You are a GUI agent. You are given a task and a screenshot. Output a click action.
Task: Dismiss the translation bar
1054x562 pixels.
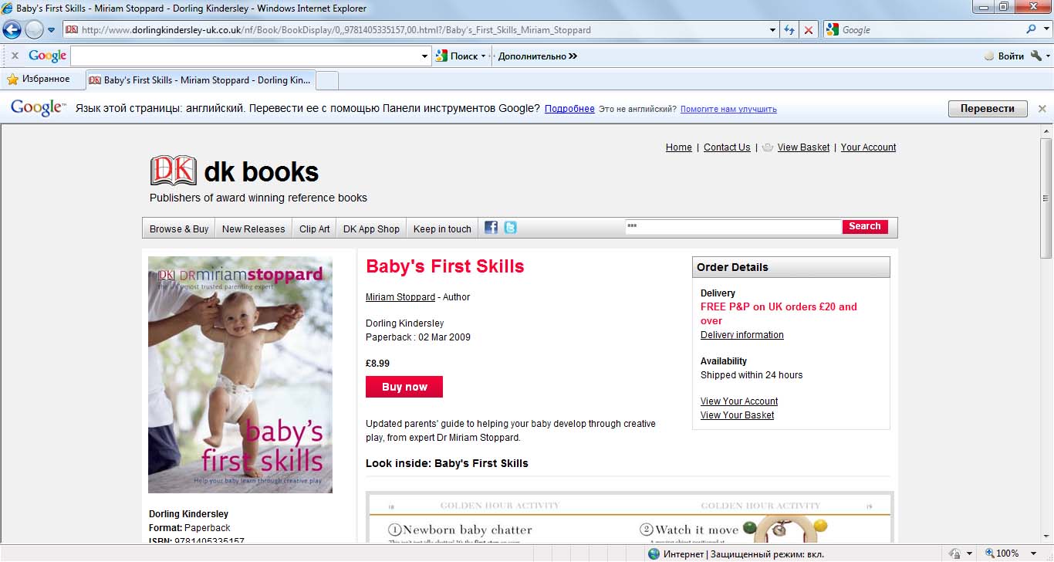(x=1042, y=109)
